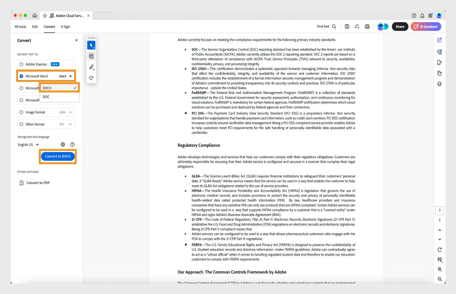The width and height of the screenshot is (456, 294).
Task: Rotate page with the rotate icon
Action: tap(440, 250)
